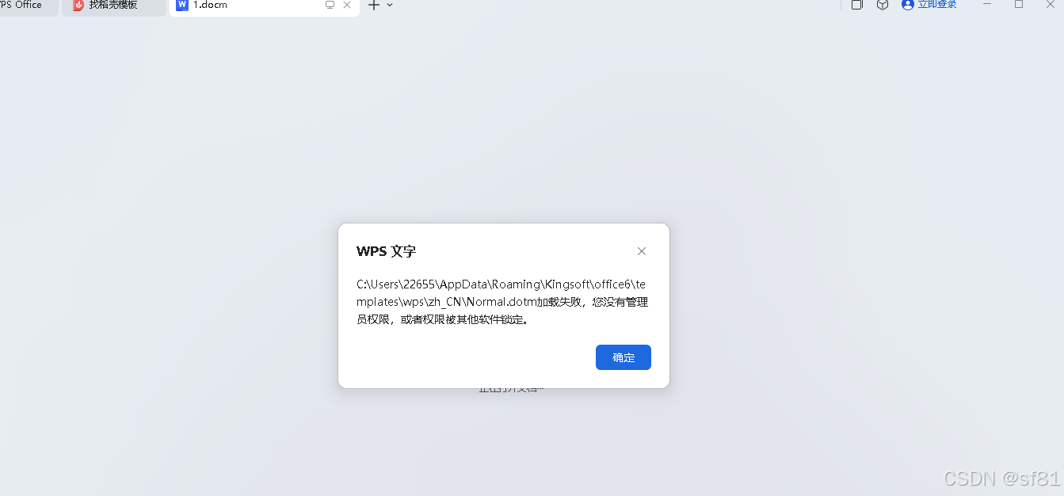This screenshot has width=1064, height=496.
Task: Maximize the WPS window
Action: click(1019, 4)
